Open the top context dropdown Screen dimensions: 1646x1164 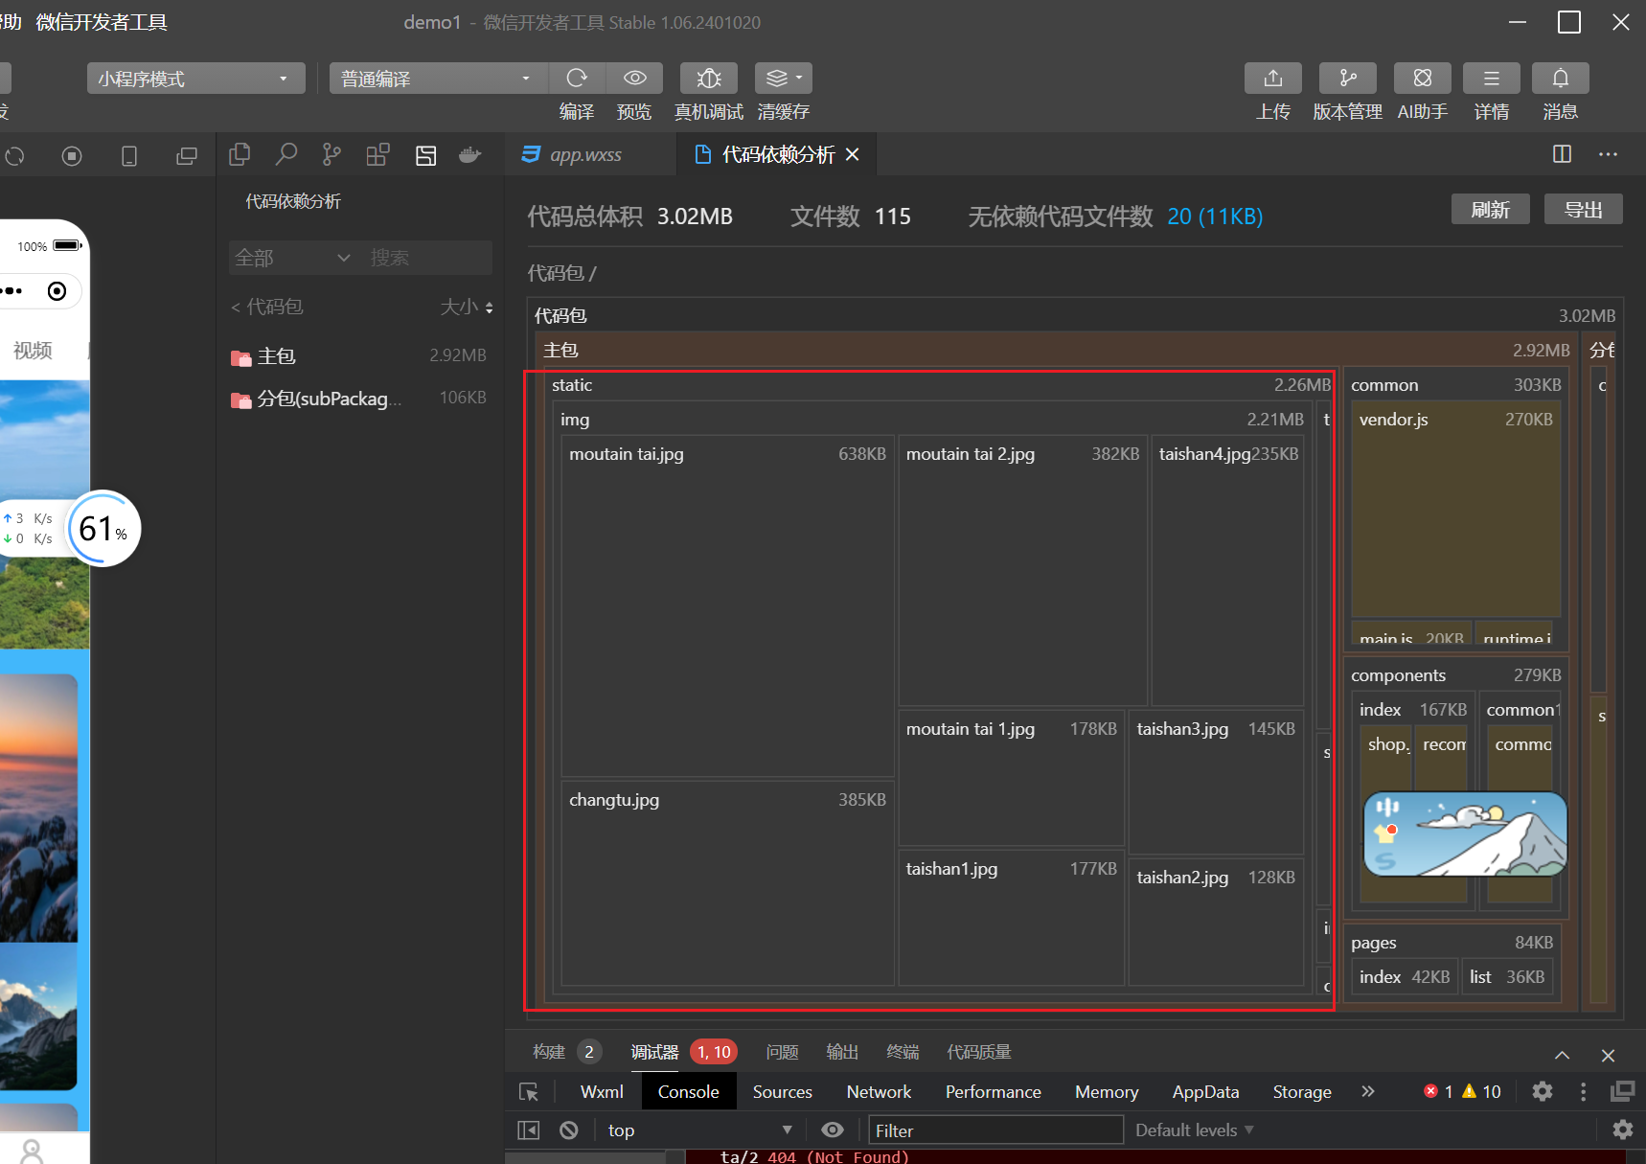[x=699, y=1130]
